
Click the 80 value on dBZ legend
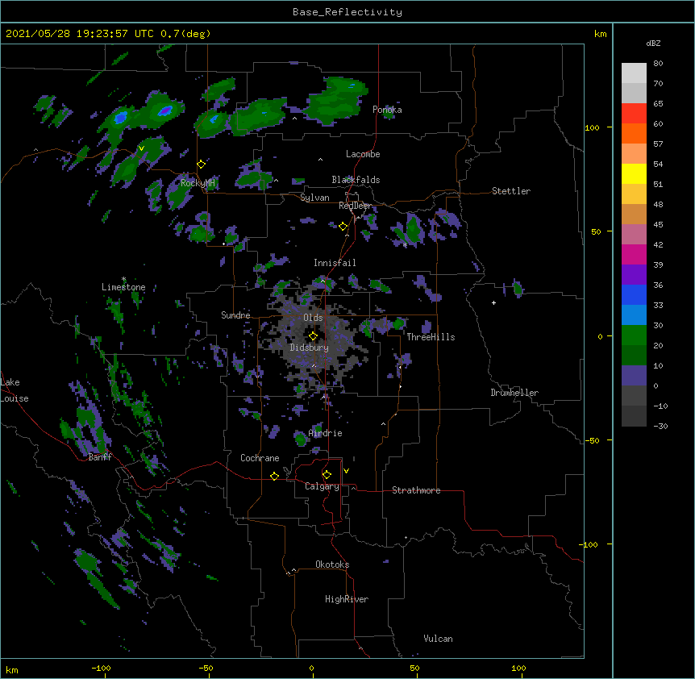(658, 64)
